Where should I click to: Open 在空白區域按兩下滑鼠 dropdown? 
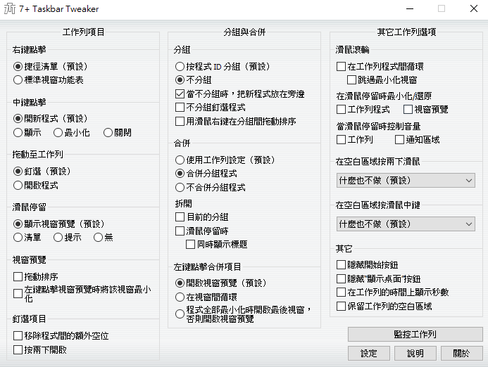point(406,181)
